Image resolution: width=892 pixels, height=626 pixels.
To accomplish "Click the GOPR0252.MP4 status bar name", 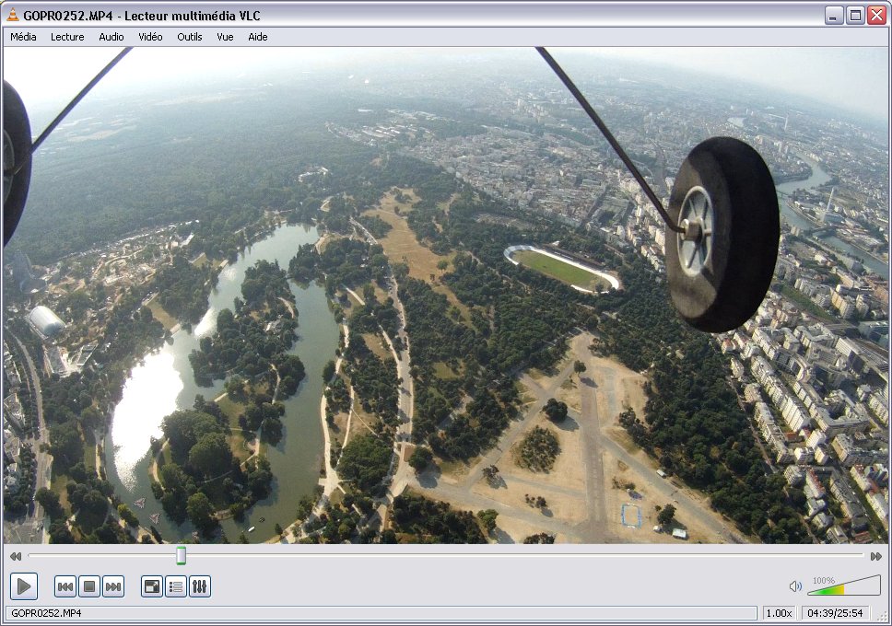I will tap(46, 613).
